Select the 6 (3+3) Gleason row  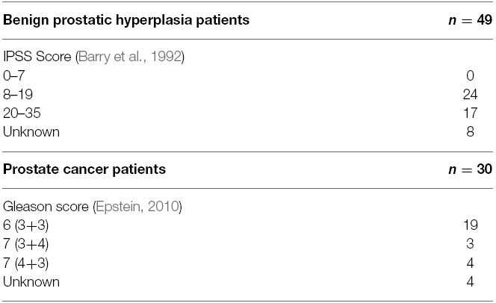248,225
